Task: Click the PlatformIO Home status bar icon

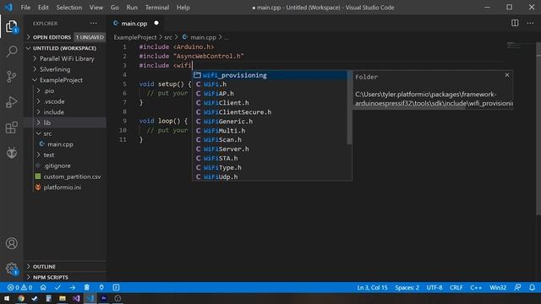Action: click(43, 287)
